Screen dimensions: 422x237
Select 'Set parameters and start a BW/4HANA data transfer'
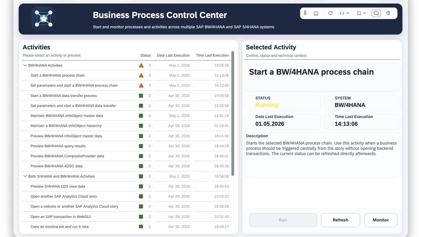point(73,106)
